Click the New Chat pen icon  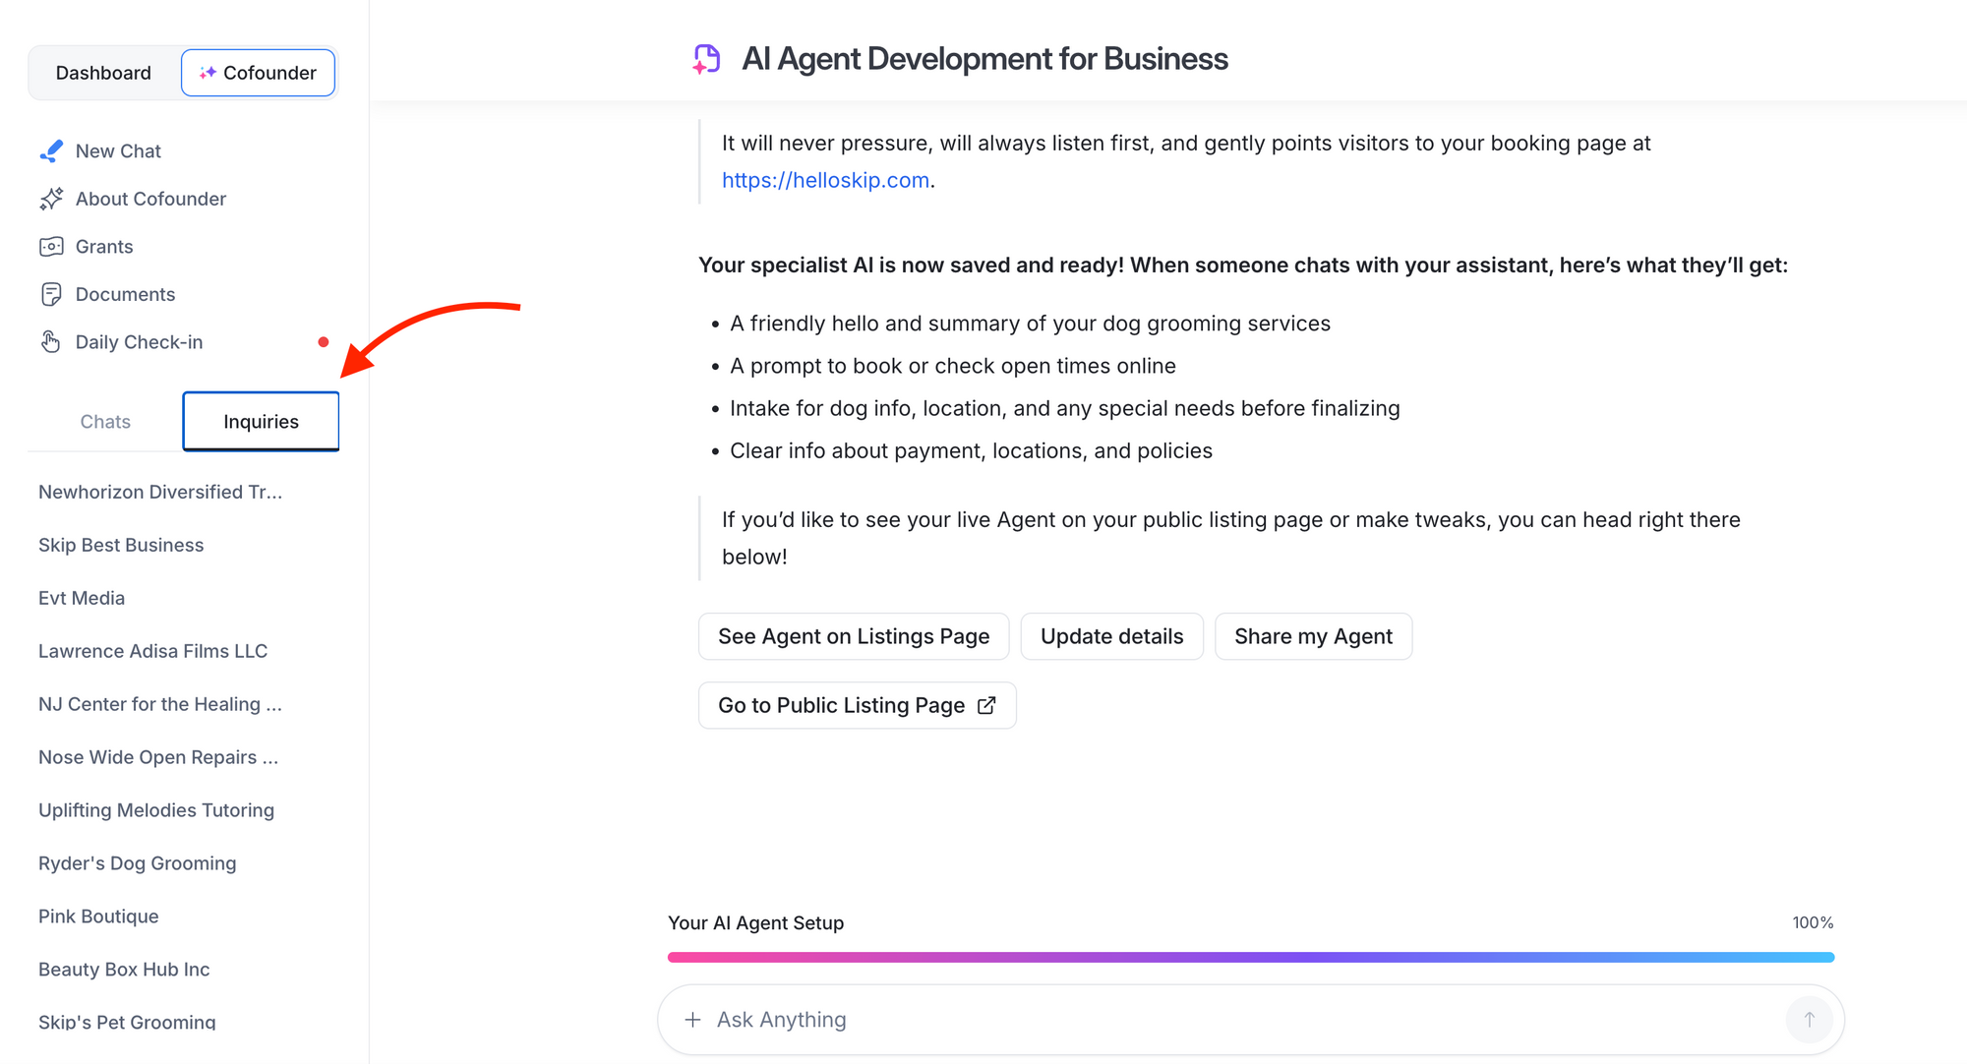click(51, 151)
